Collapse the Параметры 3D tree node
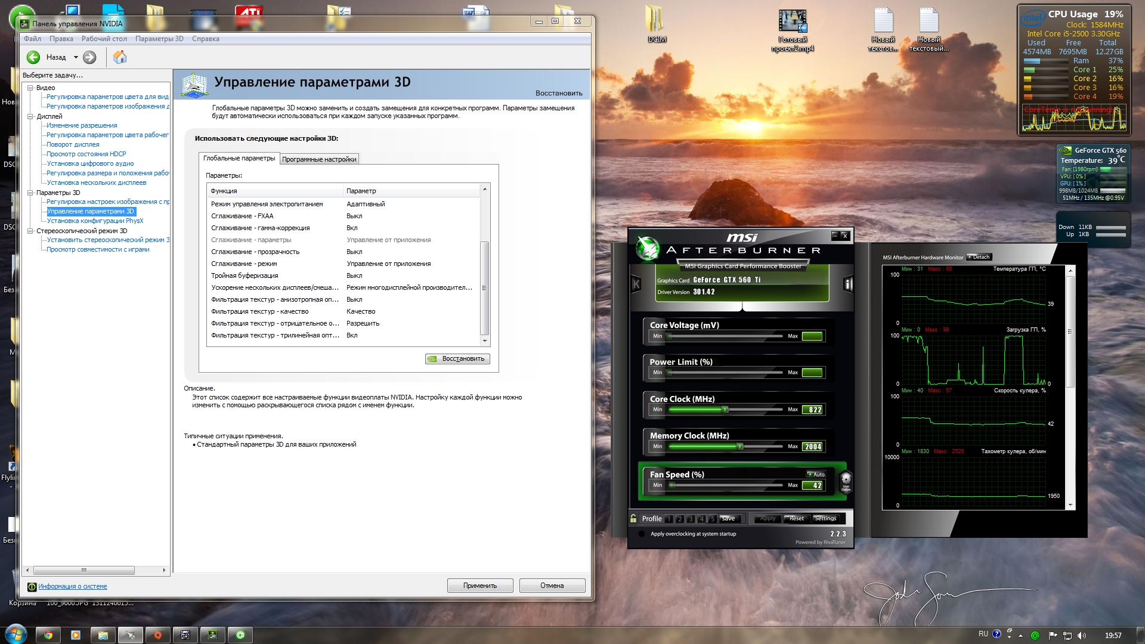The image size is (1145, 644). [30, 193]
